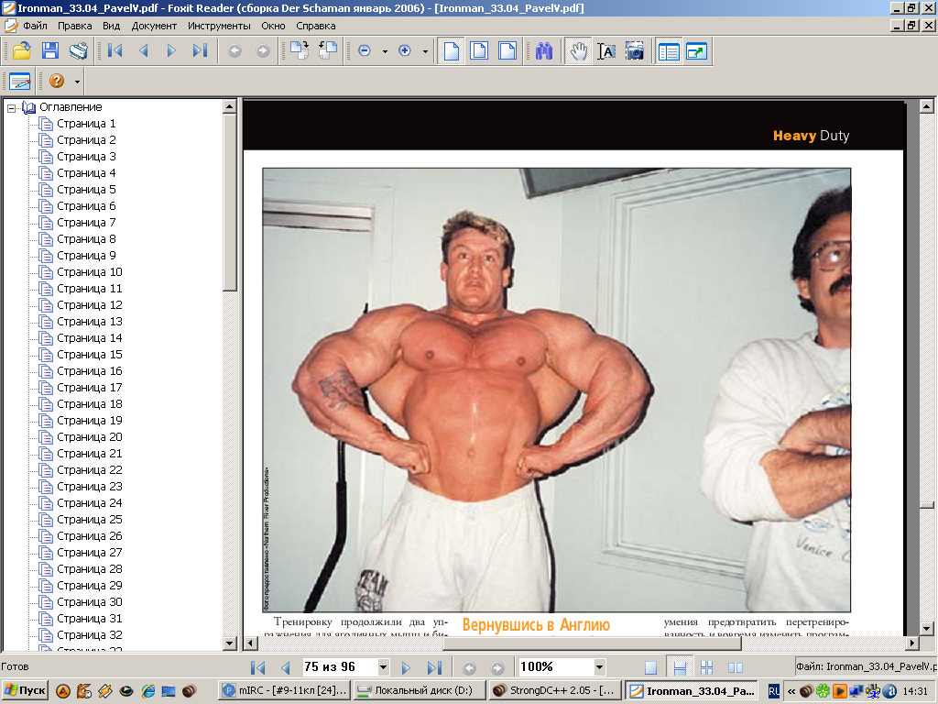Select the Hand tool

tap(578, 51)
